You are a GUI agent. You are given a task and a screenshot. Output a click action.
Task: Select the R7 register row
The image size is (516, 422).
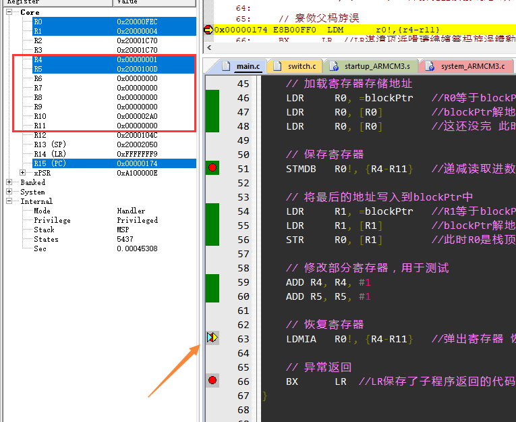[x=114, y=88]
